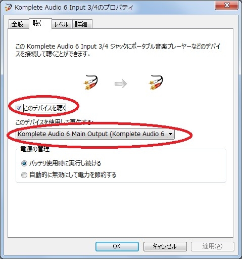Switch to the 全般 tab

click(18, 24)
